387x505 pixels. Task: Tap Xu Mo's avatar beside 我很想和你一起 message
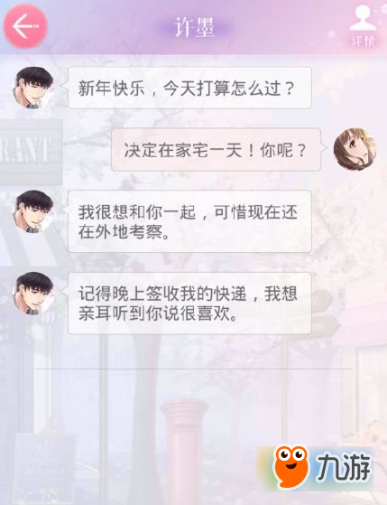[33, 211]
